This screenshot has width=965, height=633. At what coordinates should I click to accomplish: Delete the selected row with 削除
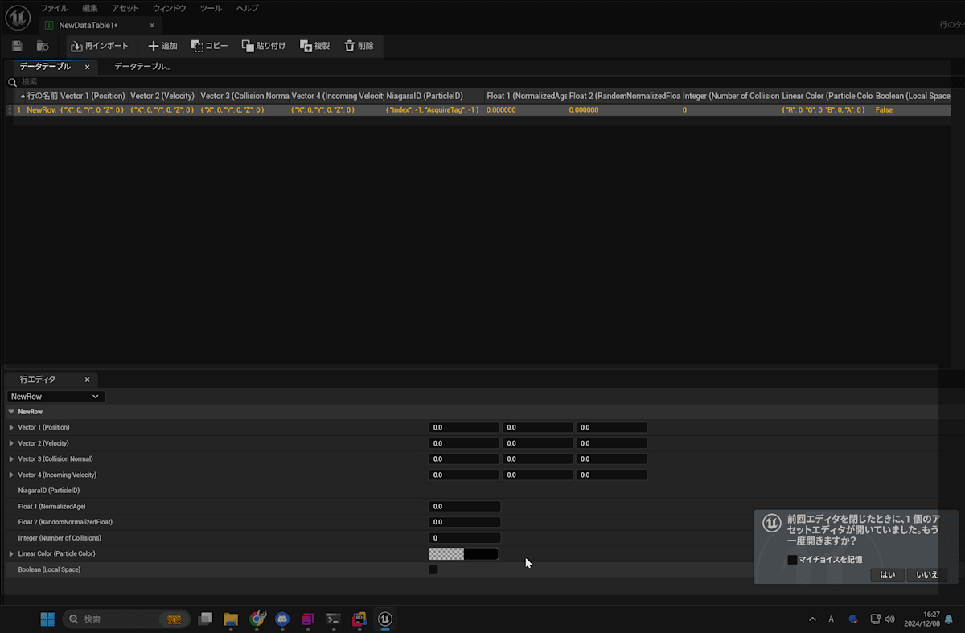(x=359, y=47)
